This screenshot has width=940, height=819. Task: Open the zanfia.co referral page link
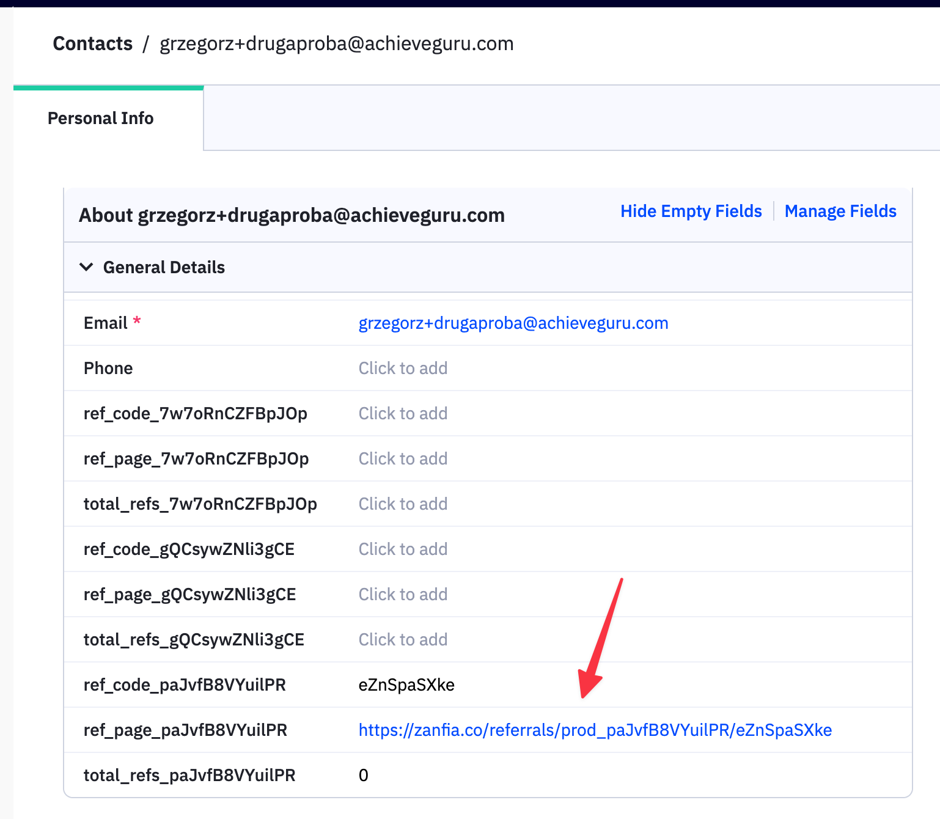pyautogui.click(x=595, y=730)
